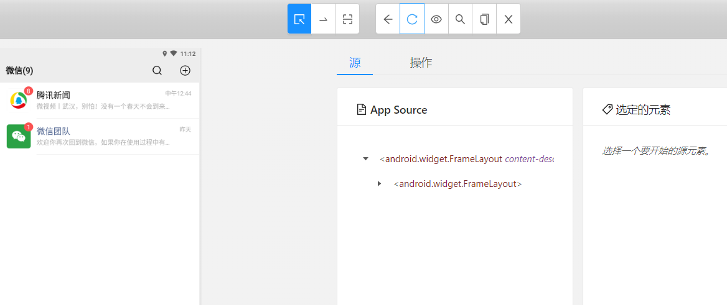The width and height of the screenshot is (727, 305).
Task: Click the App Source heading
Action: click(399, 110)
